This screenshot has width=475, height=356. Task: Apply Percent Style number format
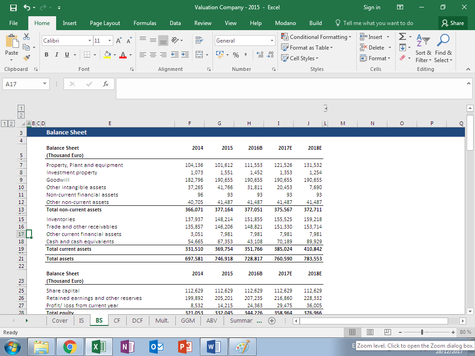pyautogui.click(x=236, y=55)
